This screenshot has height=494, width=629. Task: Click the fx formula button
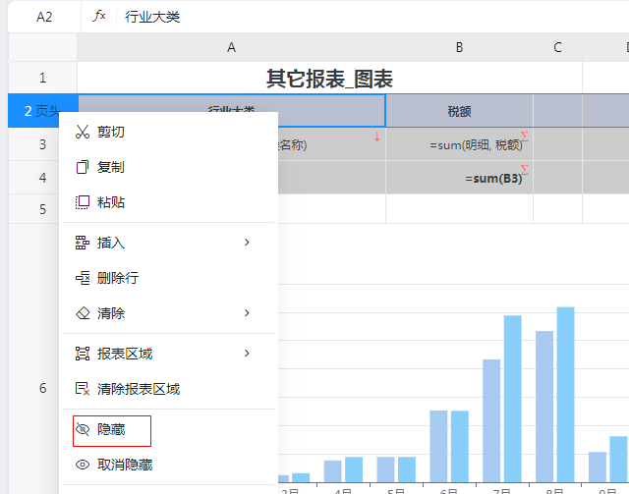(99, 17)
